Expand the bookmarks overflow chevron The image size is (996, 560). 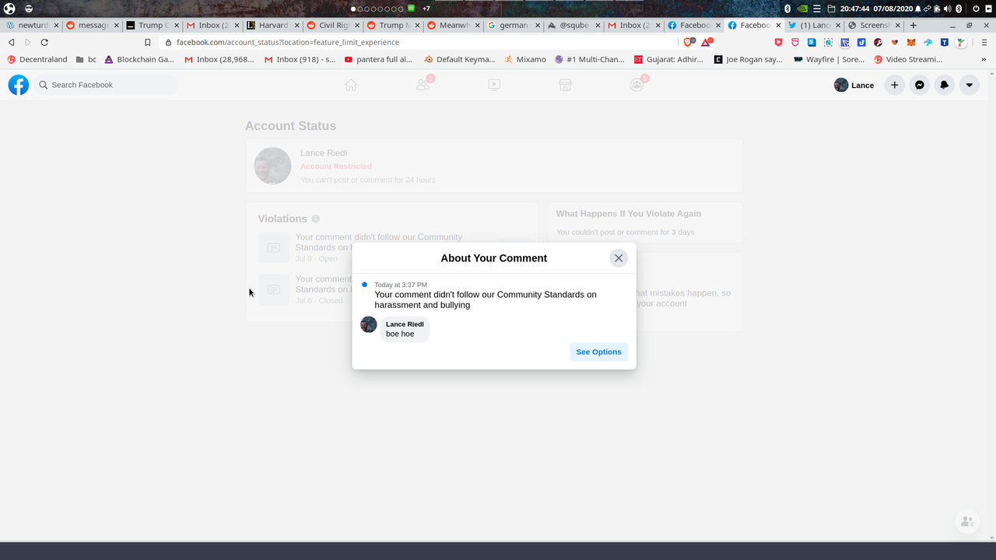(x=984, y=59)
